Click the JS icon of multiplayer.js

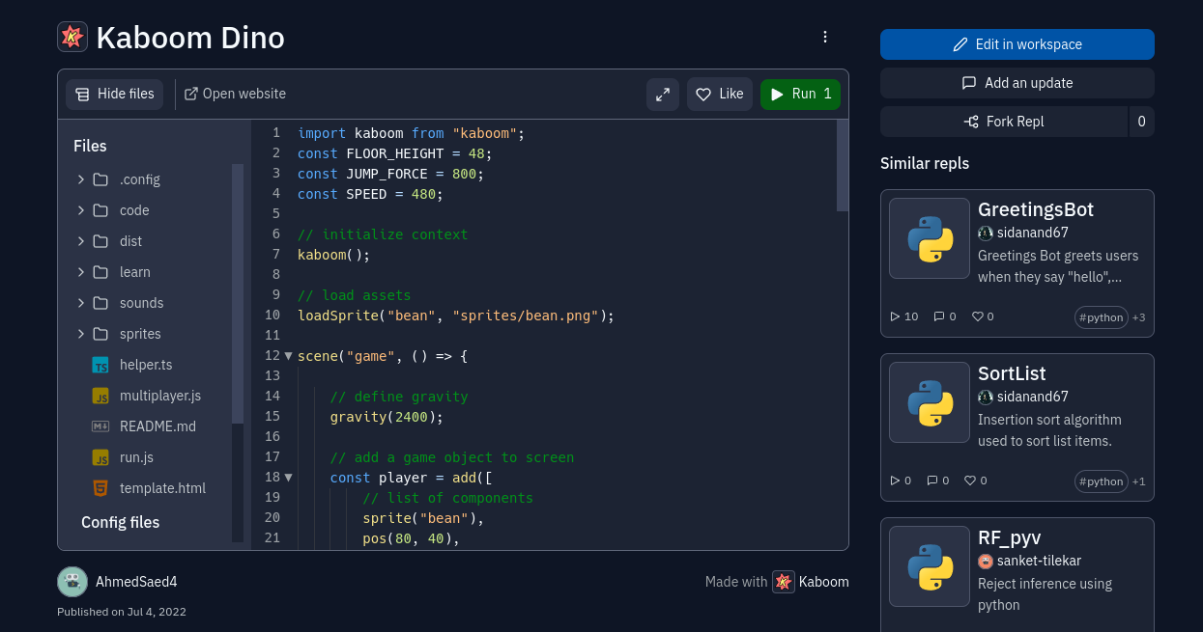tap(100, 396)
